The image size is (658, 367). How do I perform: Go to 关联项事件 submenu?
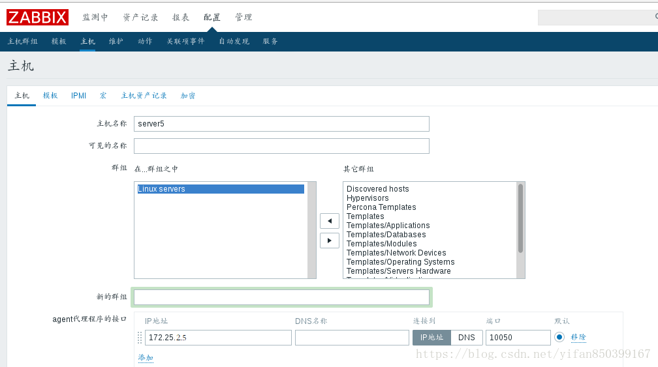pyautogui.click(x=185, y=42)
